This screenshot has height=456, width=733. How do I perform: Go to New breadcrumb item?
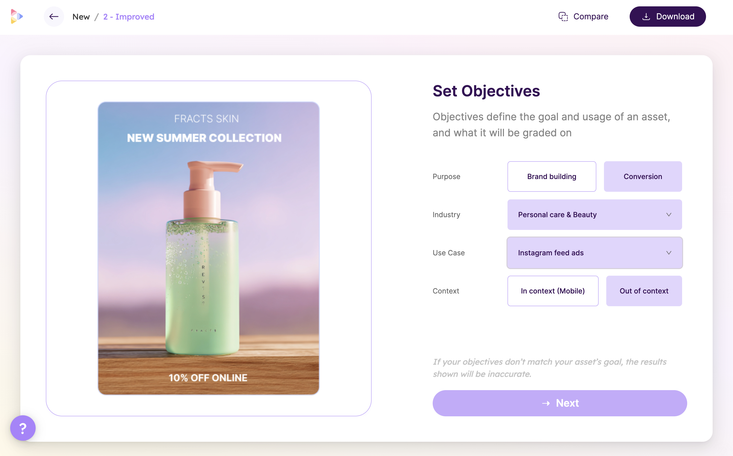81,17
